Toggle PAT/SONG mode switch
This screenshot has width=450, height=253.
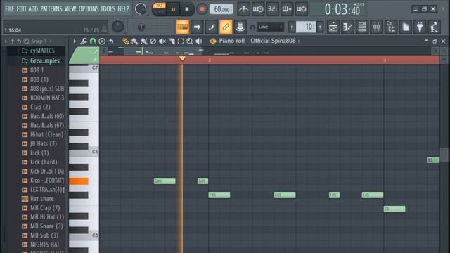(159, 9)
